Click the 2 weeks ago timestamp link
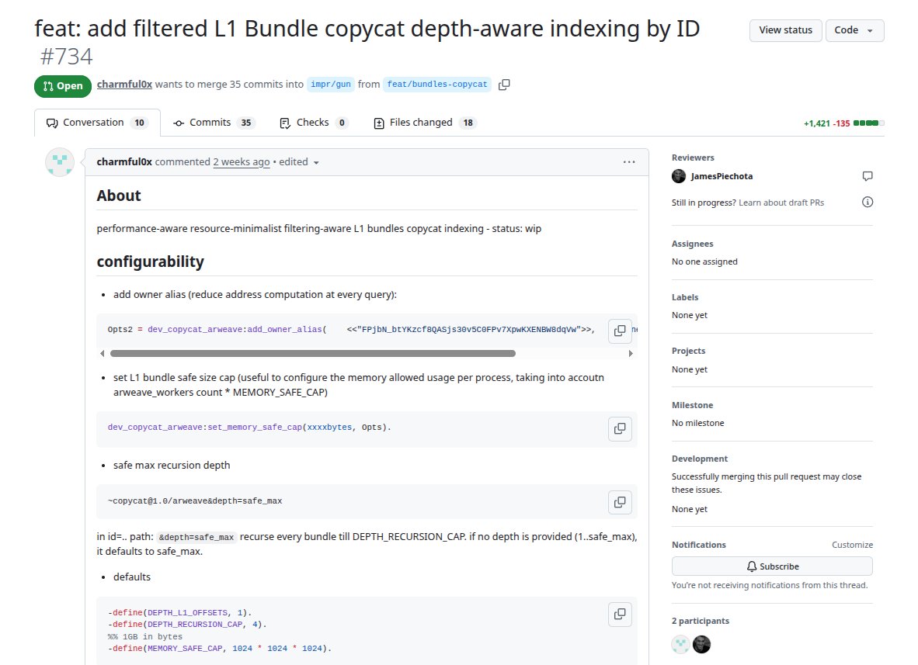The height and width of the screenshot is (665, 918). tap(242, 162)
